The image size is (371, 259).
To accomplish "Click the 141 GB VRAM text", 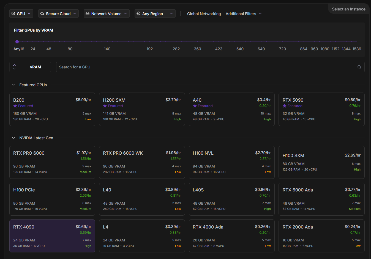I will click(x=114, y=113).
